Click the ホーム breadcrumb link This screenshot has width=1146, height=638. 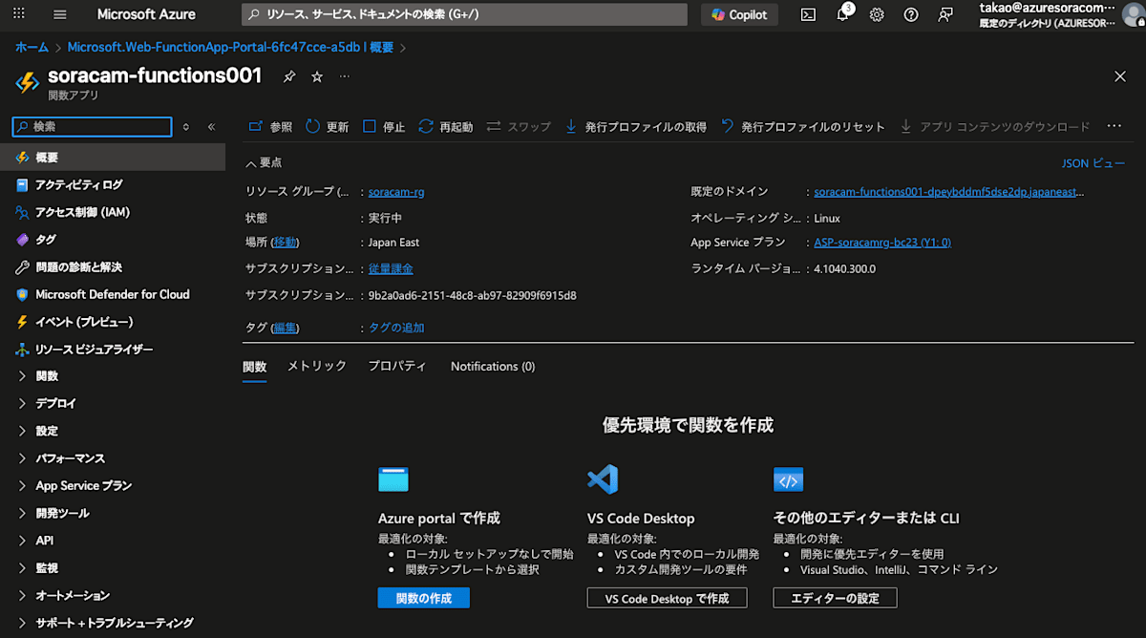click(32, 47)
